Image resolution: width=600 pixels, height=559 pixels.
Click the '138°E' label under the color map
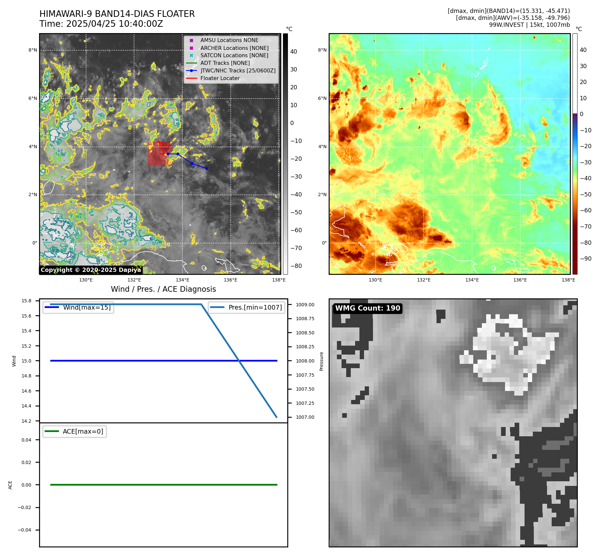tap(568, 280)
